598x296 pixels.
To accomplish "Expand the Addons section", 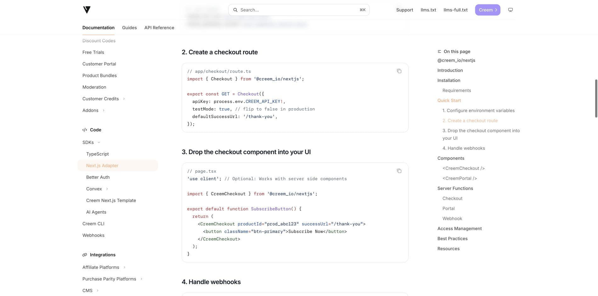I will (x=93, y=110).
